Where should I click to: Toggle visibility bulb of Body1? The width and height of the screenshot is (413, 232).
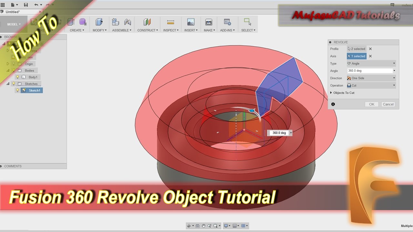click(18, 77)
